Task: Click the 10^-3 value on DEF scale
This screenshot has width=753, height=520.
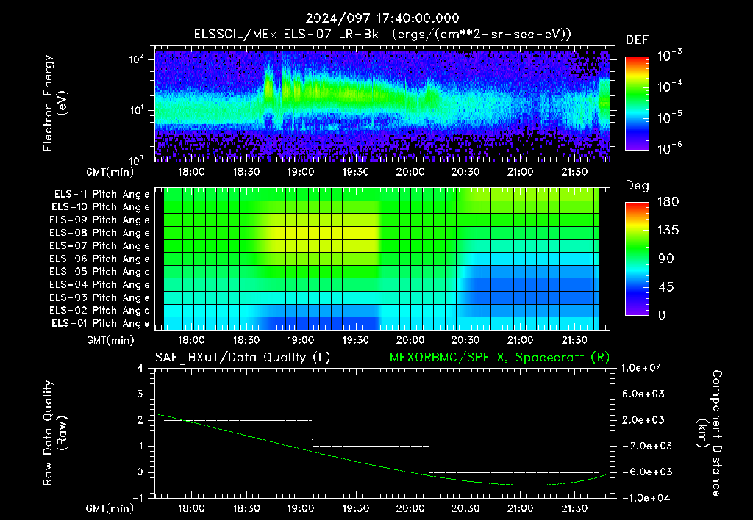Action: (x=669, y=56)
